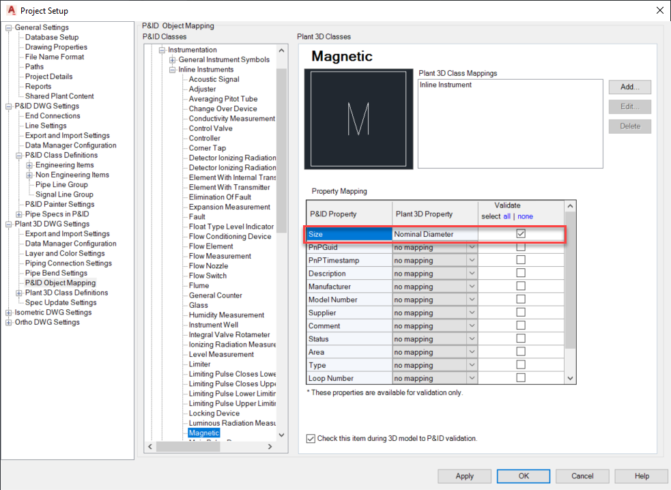Check the Area validate box
The height and width of the screenshot is (490, 671).
pos(521,351)
